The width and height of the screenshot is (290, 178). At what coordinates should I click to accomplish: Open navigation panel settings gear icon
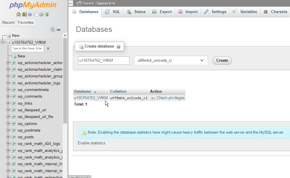click(41, 14)
